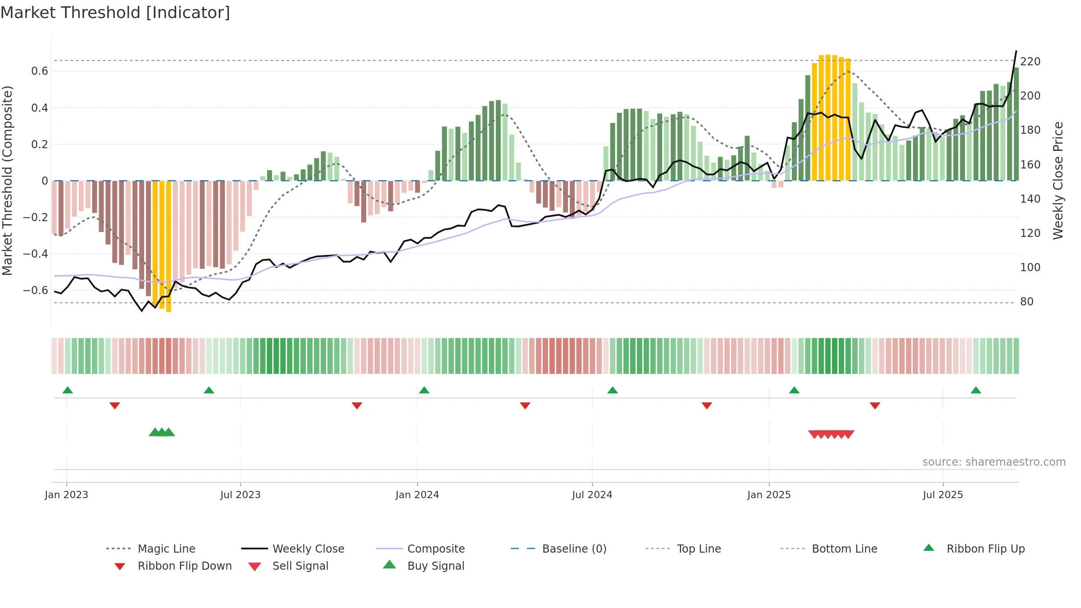Click the tallest yellow bar in early 2025
The height and width of the screenshot is (608, 1081).
(x=828, y=118)
